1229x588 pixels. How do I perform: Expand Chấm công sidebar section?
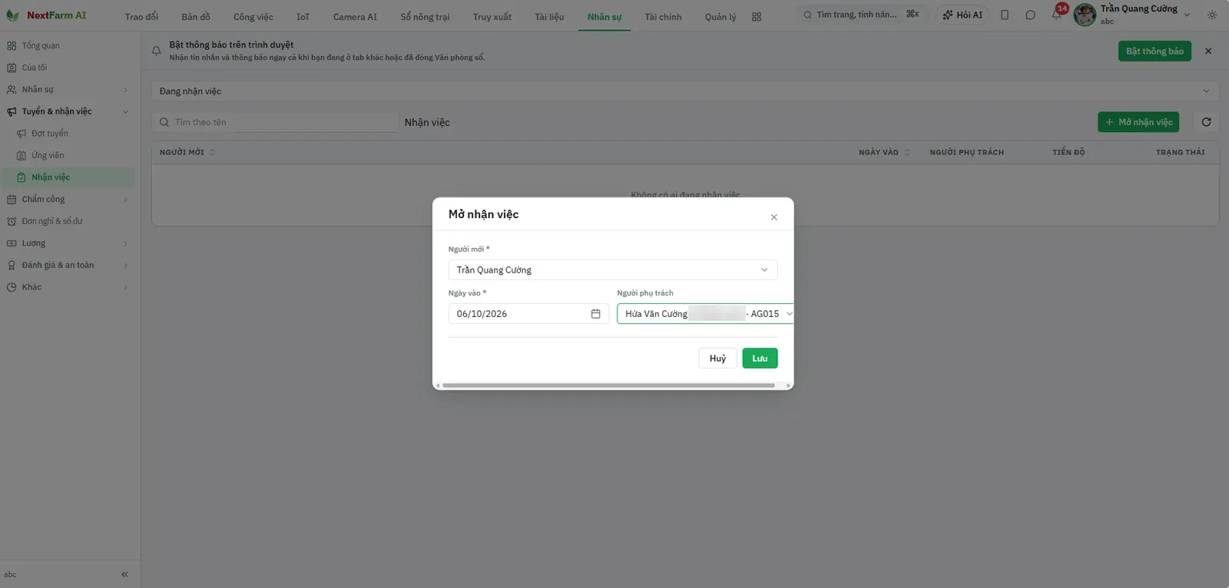(69, 200)
